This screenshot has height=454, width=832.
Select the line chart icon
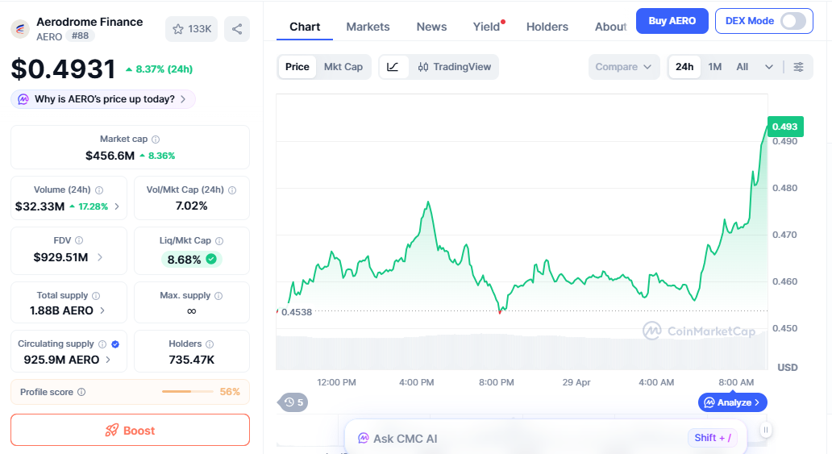coord(393,67)
